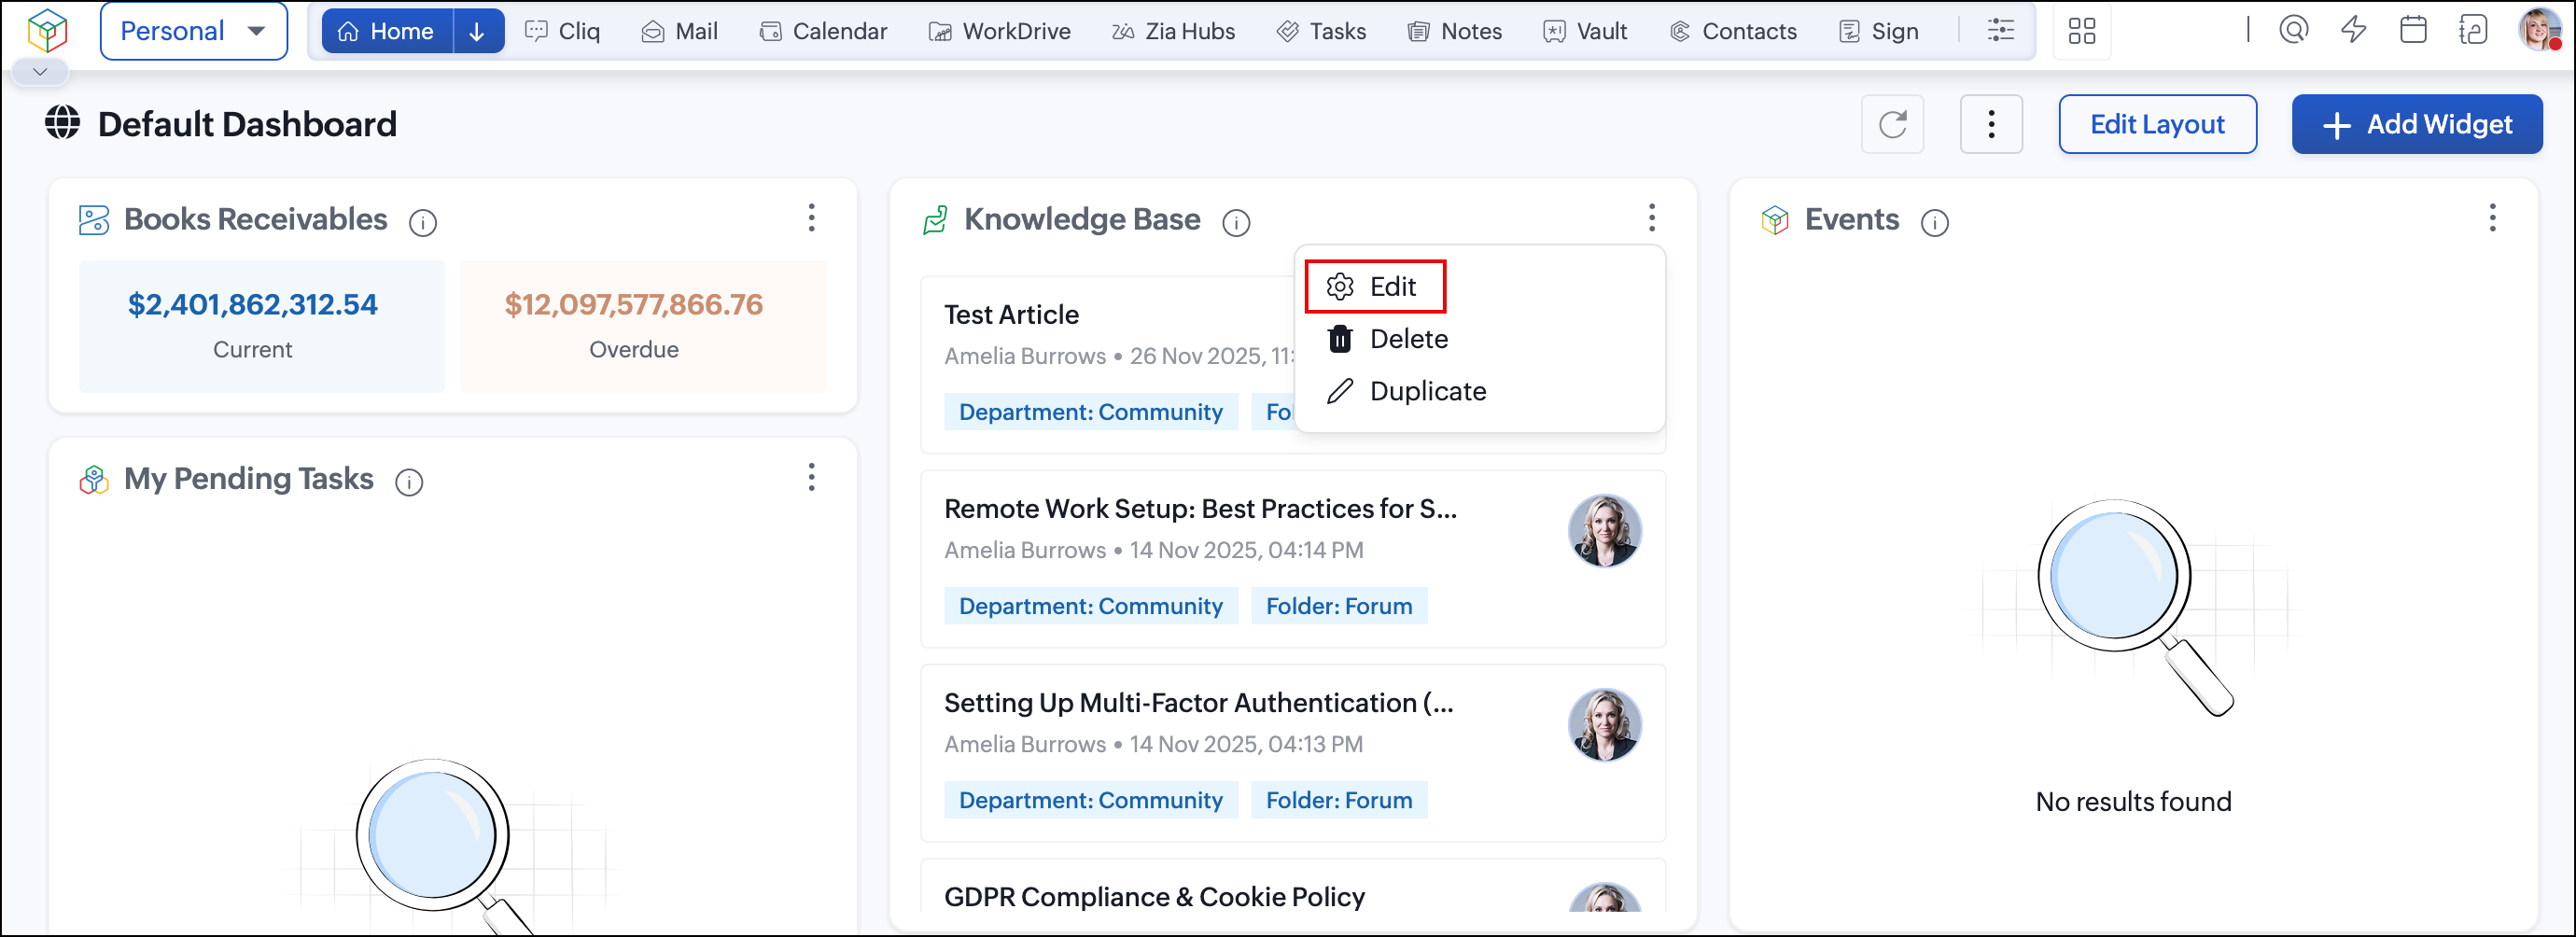Expand the Home down-arrow menu
2576x937 pixels.
click(478, 31)
